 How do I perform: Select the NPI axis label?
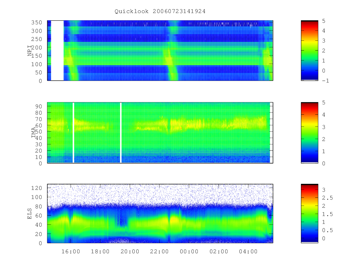click(x=30, y=50)
